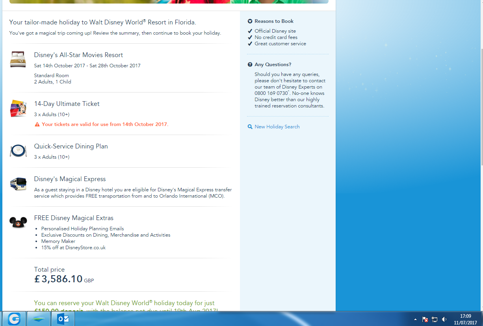Click the Any Questions question mark icon
This screenshot has height=326, width=483.
click(250, 65)
